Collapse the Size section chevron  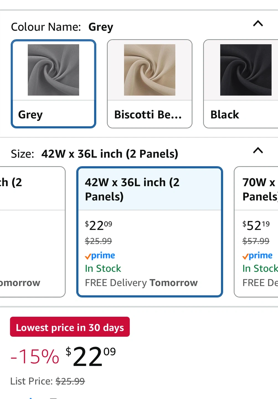pyautogui.click(x=258, y=150)
